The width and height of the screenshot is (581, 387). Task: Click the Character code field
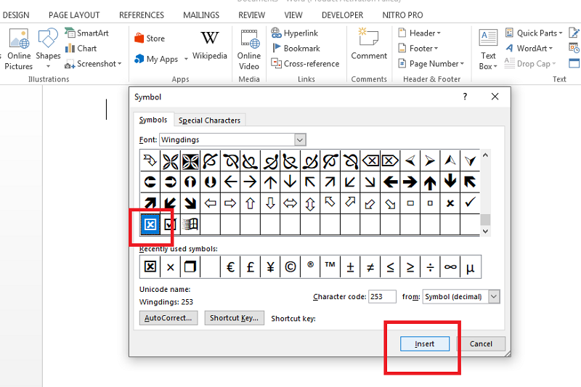[382, 297]
